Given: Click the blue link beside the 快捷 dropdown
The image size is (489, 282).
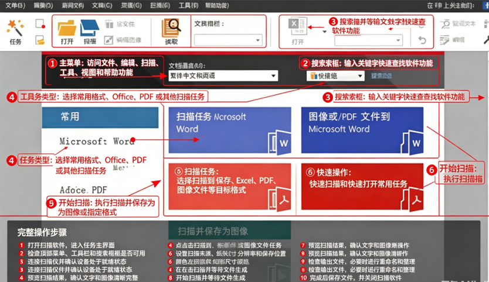Looking at the screenshot, I should point(381,76).
